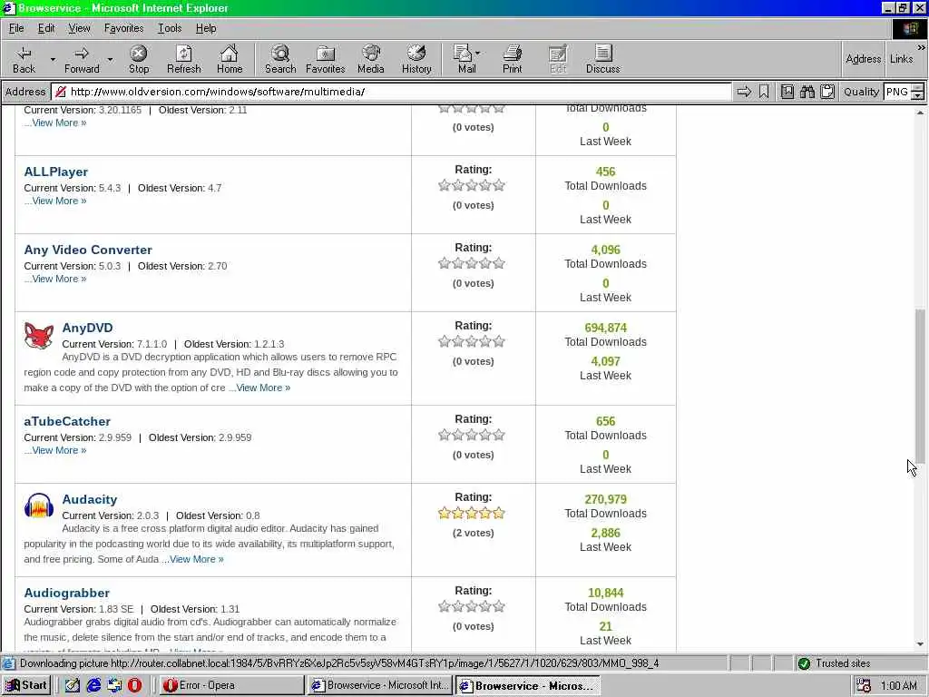
Task: Click the page icon in address field
Action: click(60, 92)
